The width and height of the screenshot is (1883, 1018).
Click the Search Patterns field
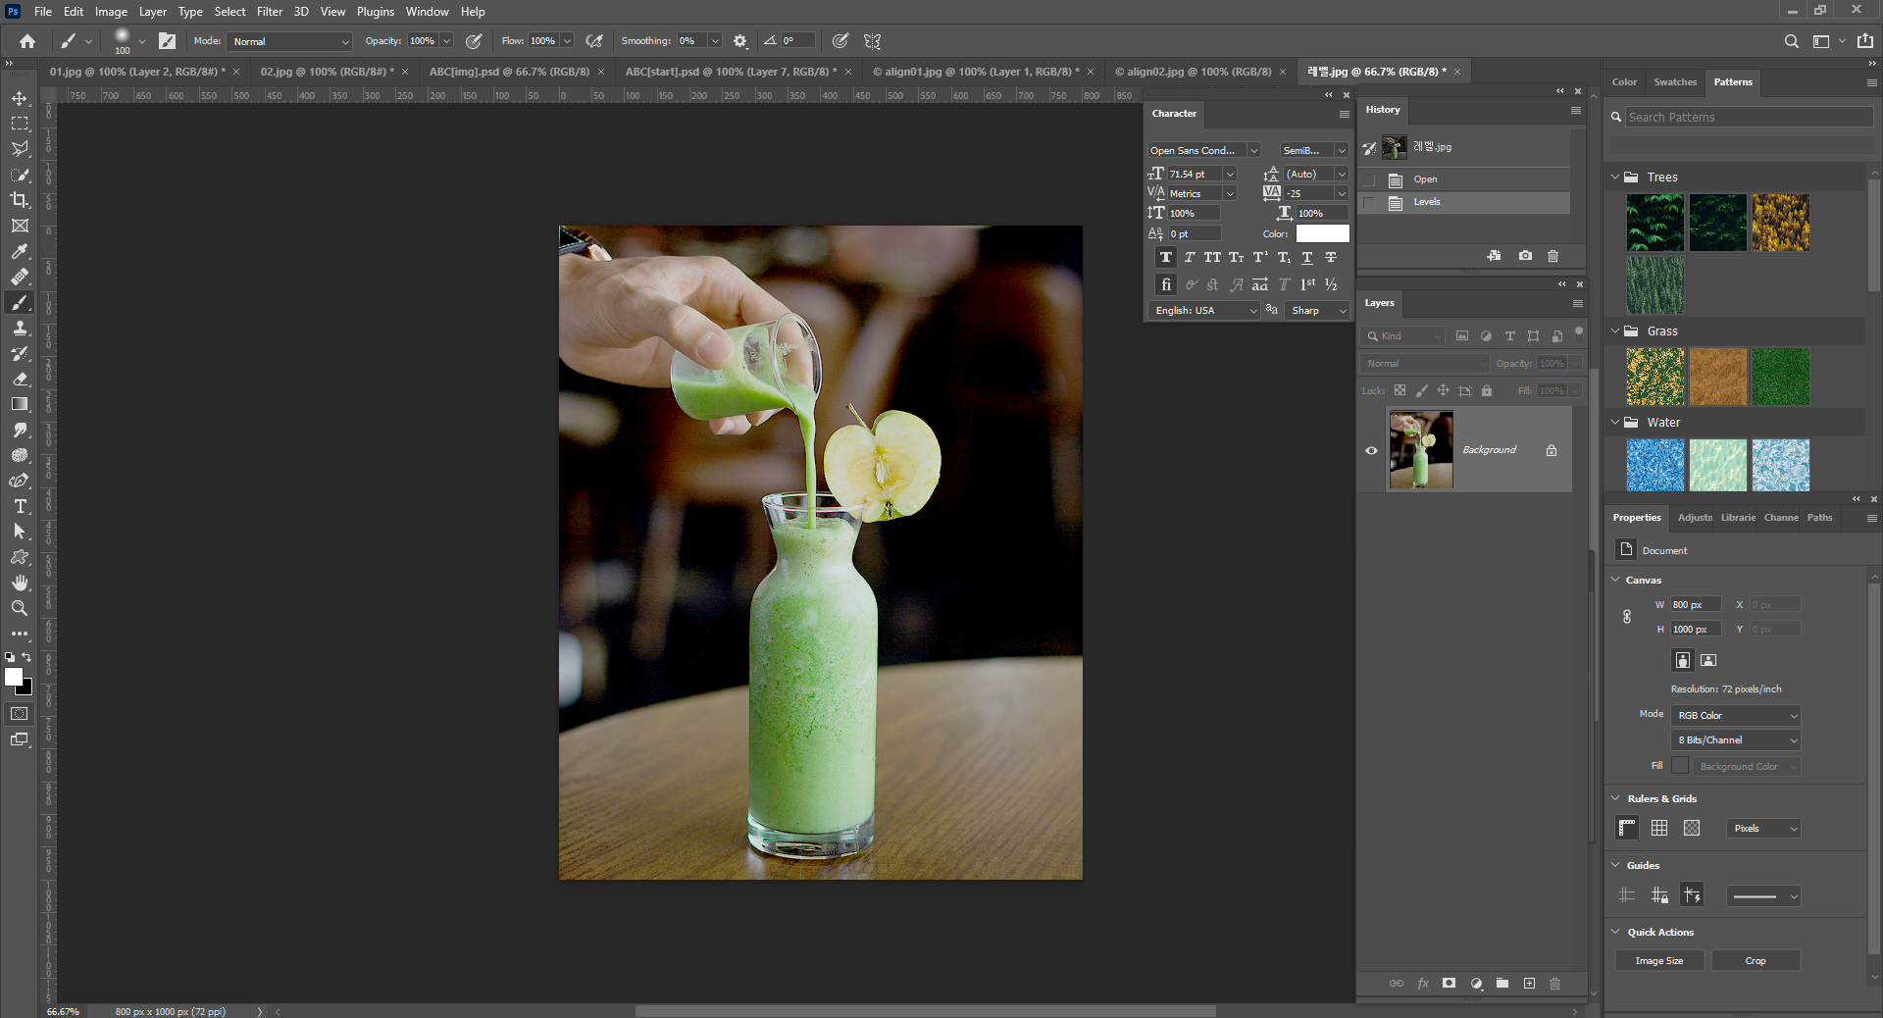(1748, 117)
